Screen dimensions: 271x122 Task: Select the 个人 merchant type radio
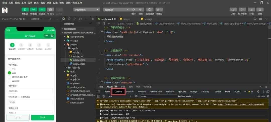[x=9, y=69]
